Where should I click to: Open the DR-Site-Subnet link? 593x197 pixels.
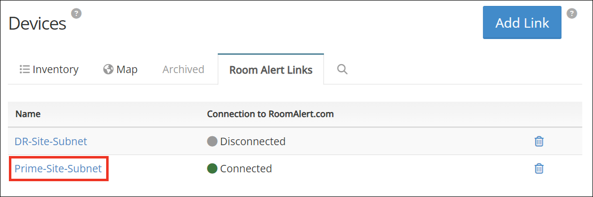51,141
